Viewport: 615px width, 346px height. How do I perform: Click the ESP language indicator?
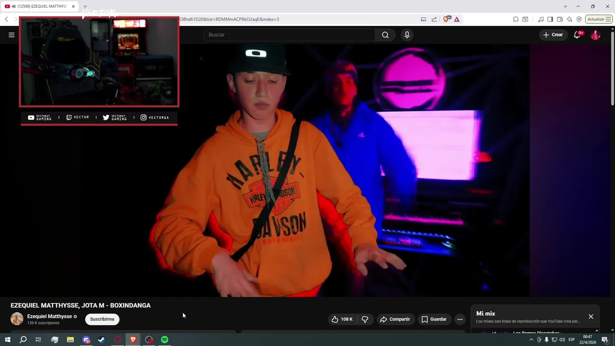click(571, 340)
